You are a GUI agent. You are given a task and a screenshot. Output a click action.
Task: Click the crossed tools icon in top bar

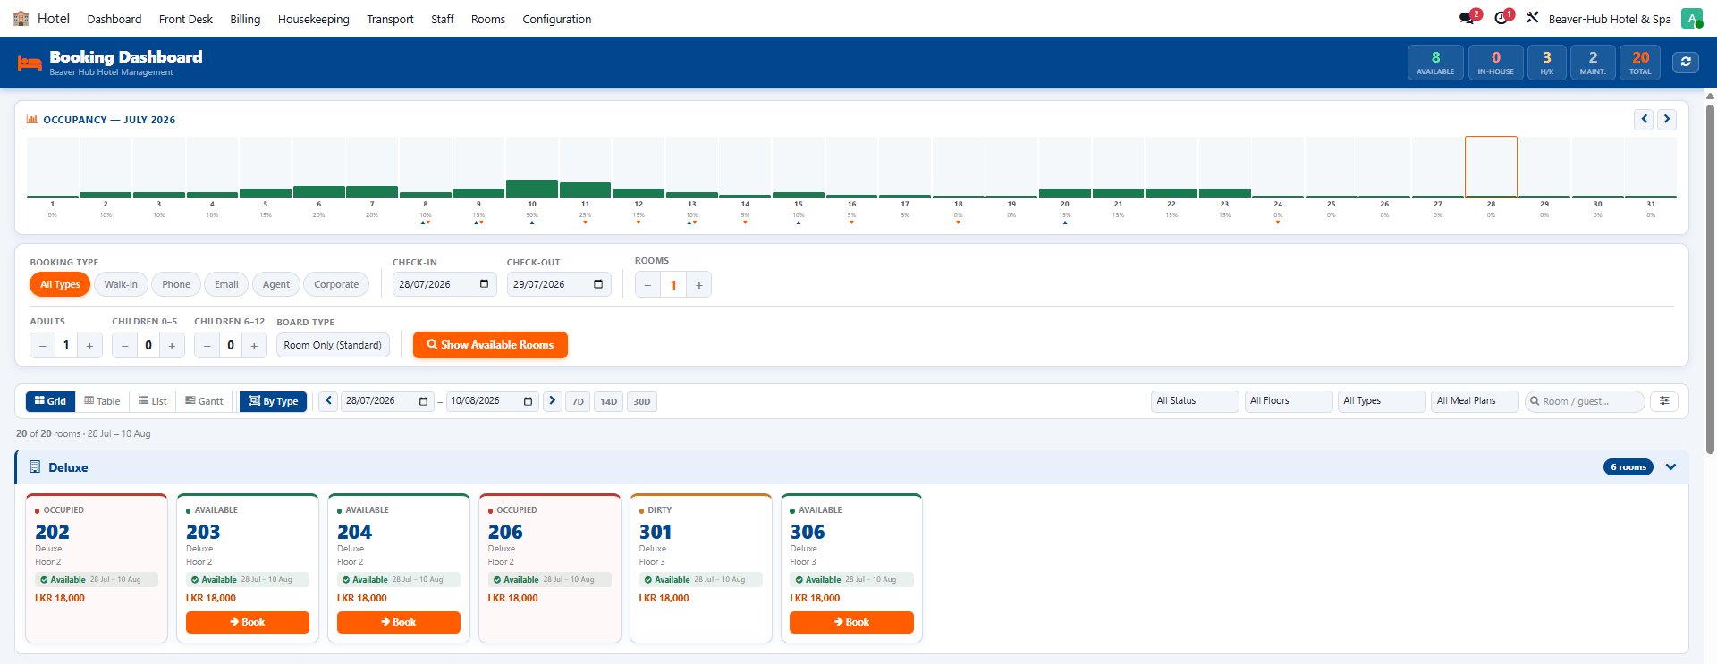click(1532, 18)
